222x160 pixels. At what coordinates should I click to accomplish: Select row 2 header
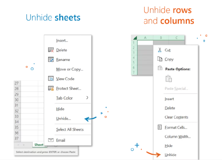134,48
